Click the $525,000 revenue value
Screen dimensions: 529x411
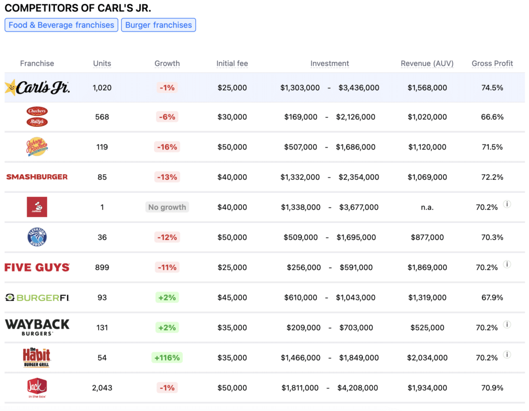click(x=427, y=328)
